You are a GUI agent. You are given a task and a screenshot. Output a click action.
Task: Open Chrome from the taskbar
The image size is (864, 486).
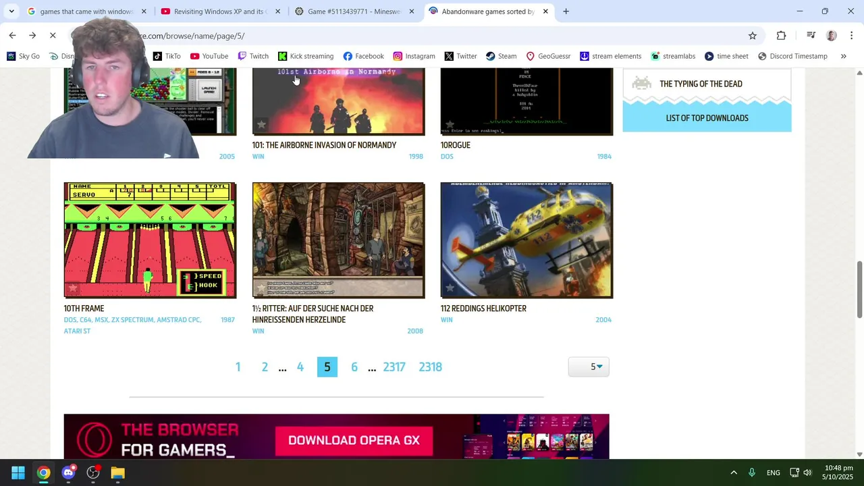click(x=43, y=473)
